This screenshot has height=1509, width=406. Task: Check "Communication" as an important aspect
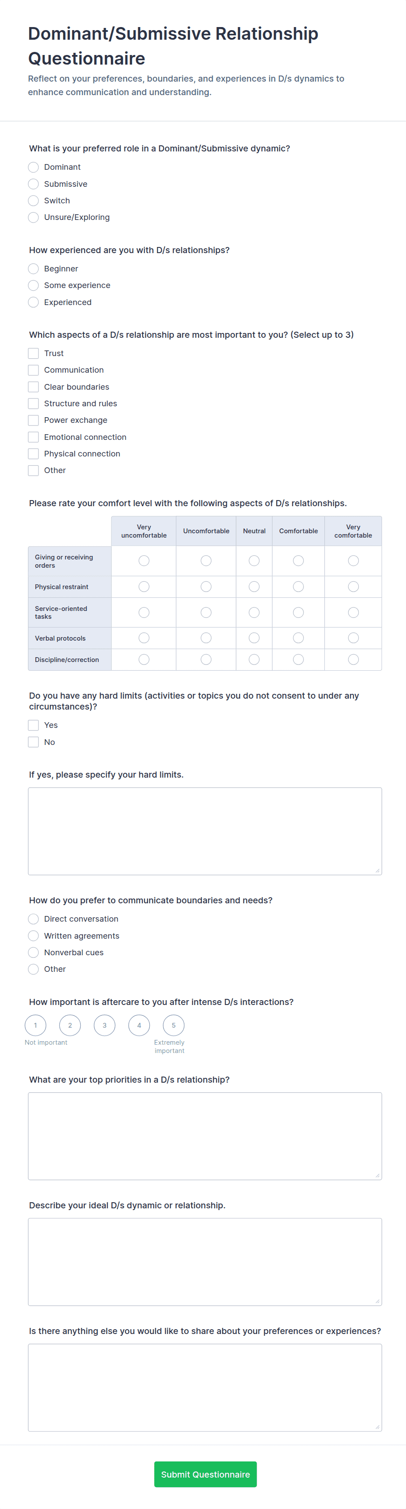[x=33, y=370]
